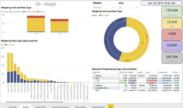Click the Plate PL06 bar in stock chart
183x108 pixels.
coord(51,82)
